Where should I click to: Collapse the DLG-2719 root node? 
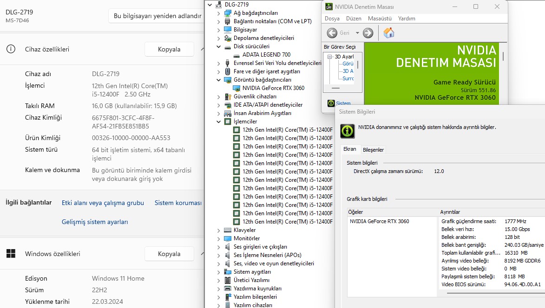coord(210,5)
